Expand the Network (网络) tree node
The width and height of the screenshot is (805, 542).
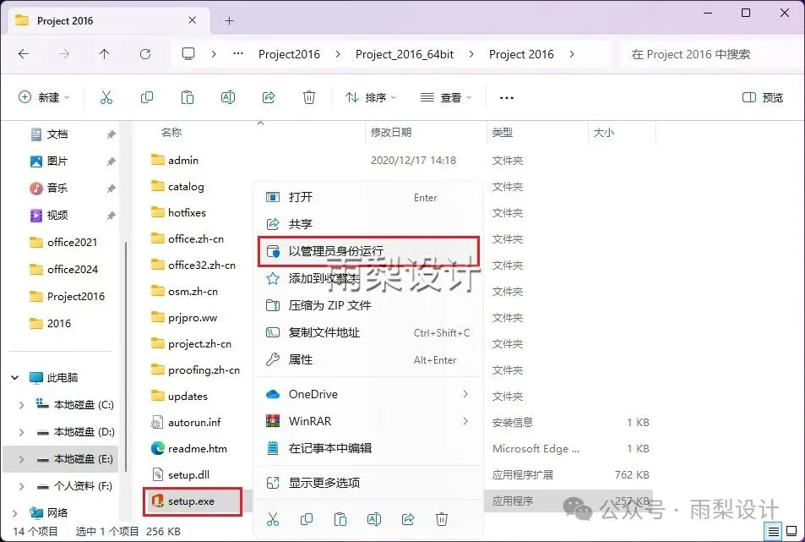(x=15, y=512)
